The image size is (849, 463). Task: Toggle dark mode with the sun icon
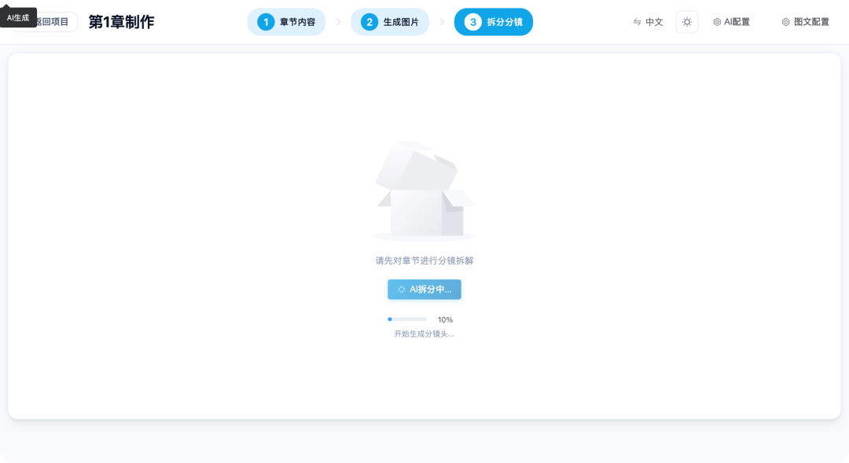click(686, 22)
